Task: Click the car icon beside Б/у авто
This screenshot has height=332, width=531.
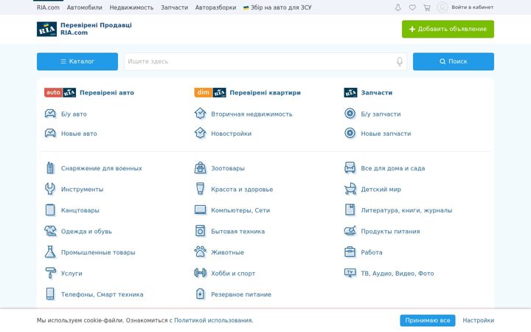Action: coord(50,114)
